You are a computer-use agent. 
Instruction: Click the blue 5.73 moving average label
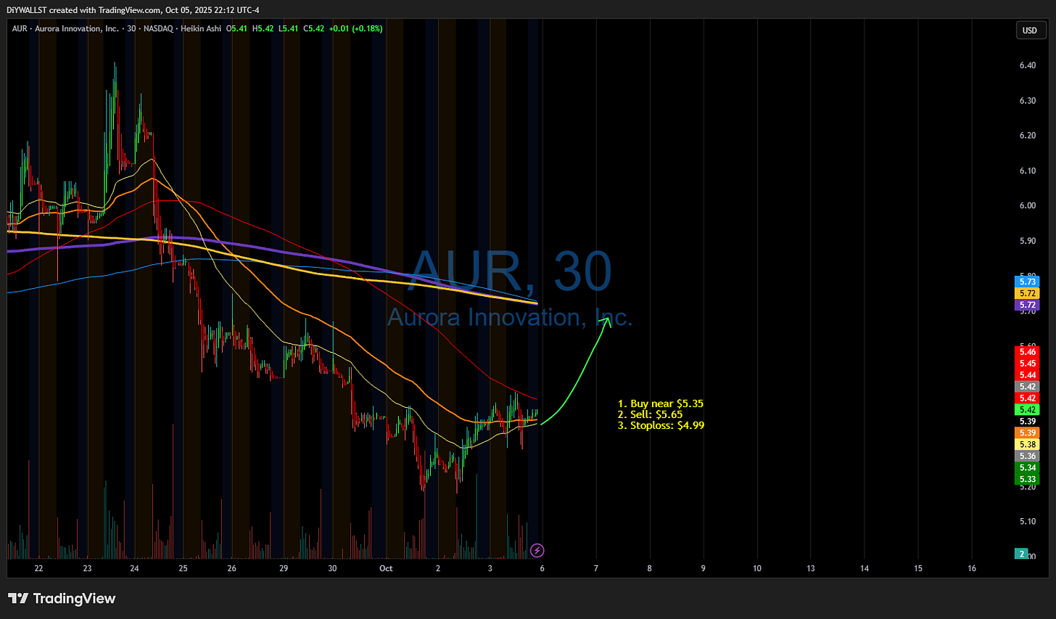pyautogui.click(x=1027, y=282)
